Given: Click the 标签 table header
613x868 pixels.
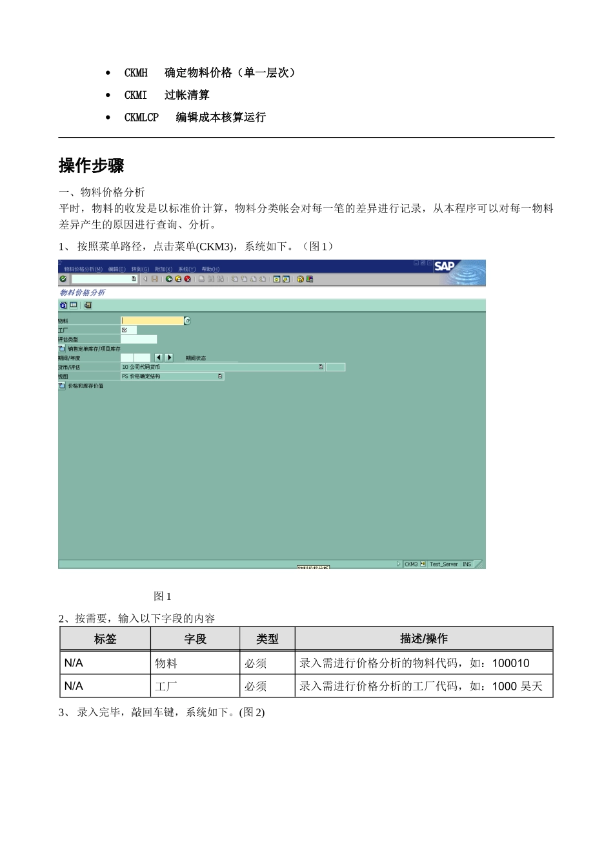Looking at the screenshot, I should pyautogui.click(x=105, y=639).
